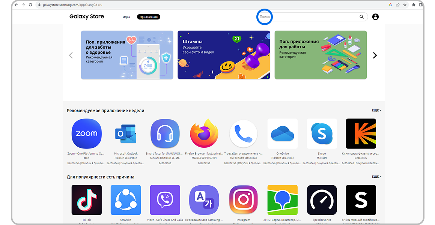The width and height of the screenshot is (435, 225).
Task: Open the SHAREit app icon
Action: pyautogui.click(x=126, y=200)
